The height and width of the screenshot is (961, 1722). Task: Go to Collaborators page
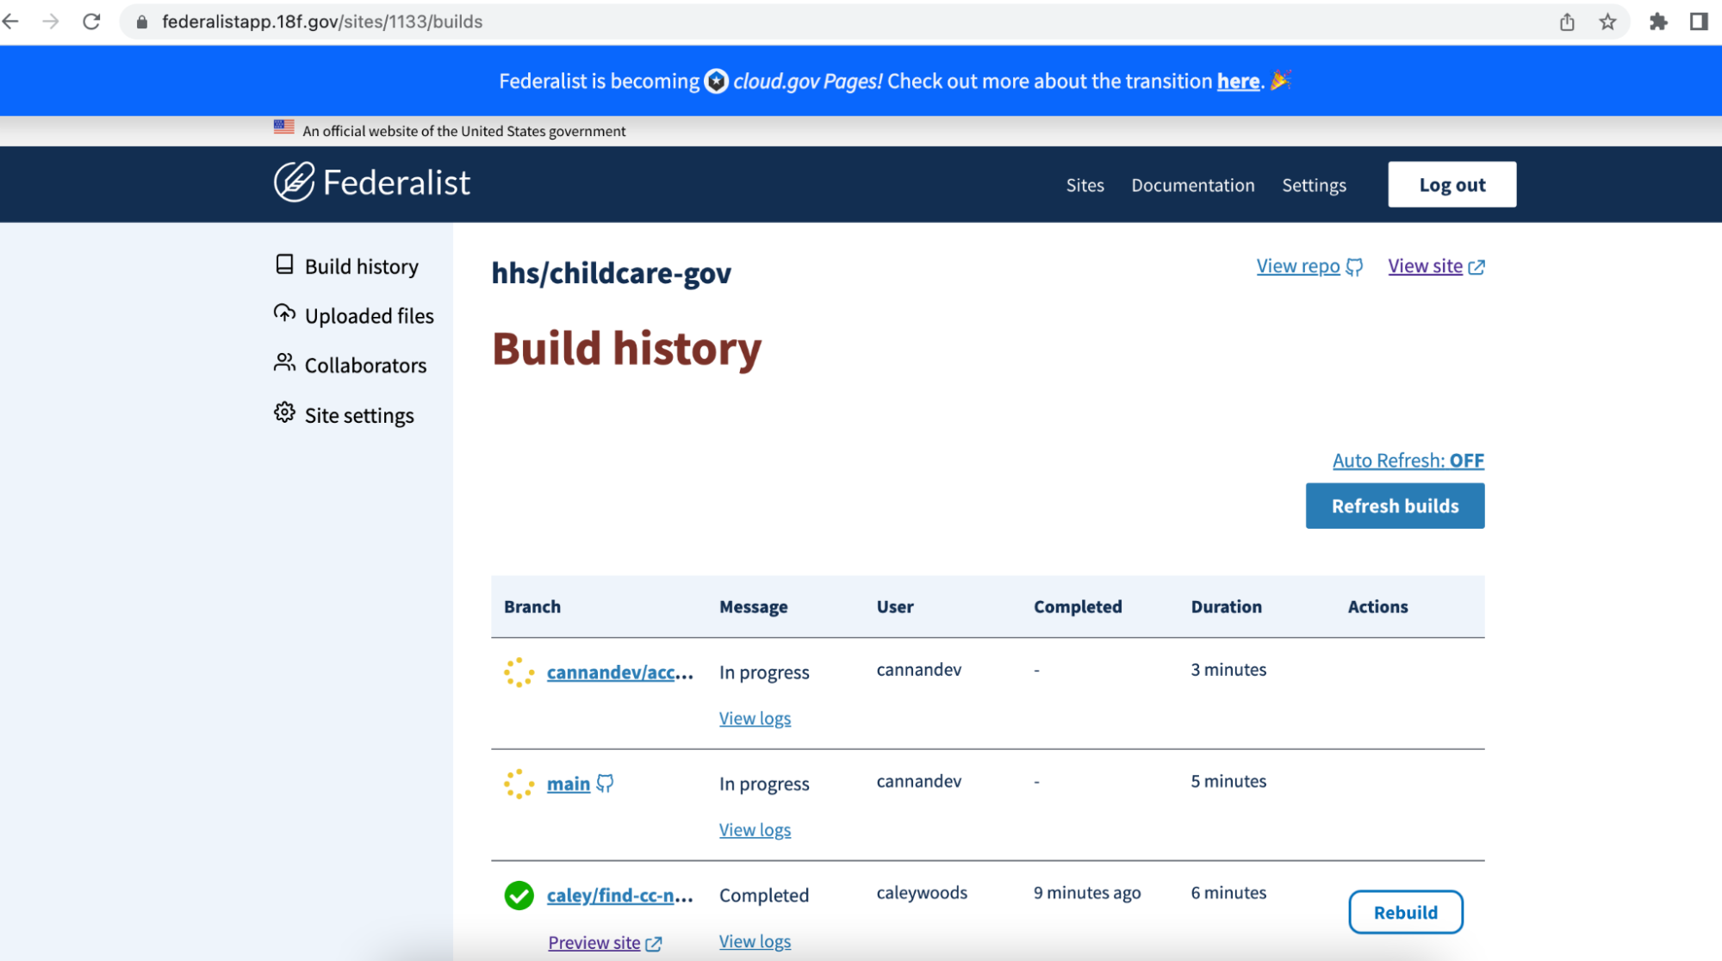pos(365,366)
